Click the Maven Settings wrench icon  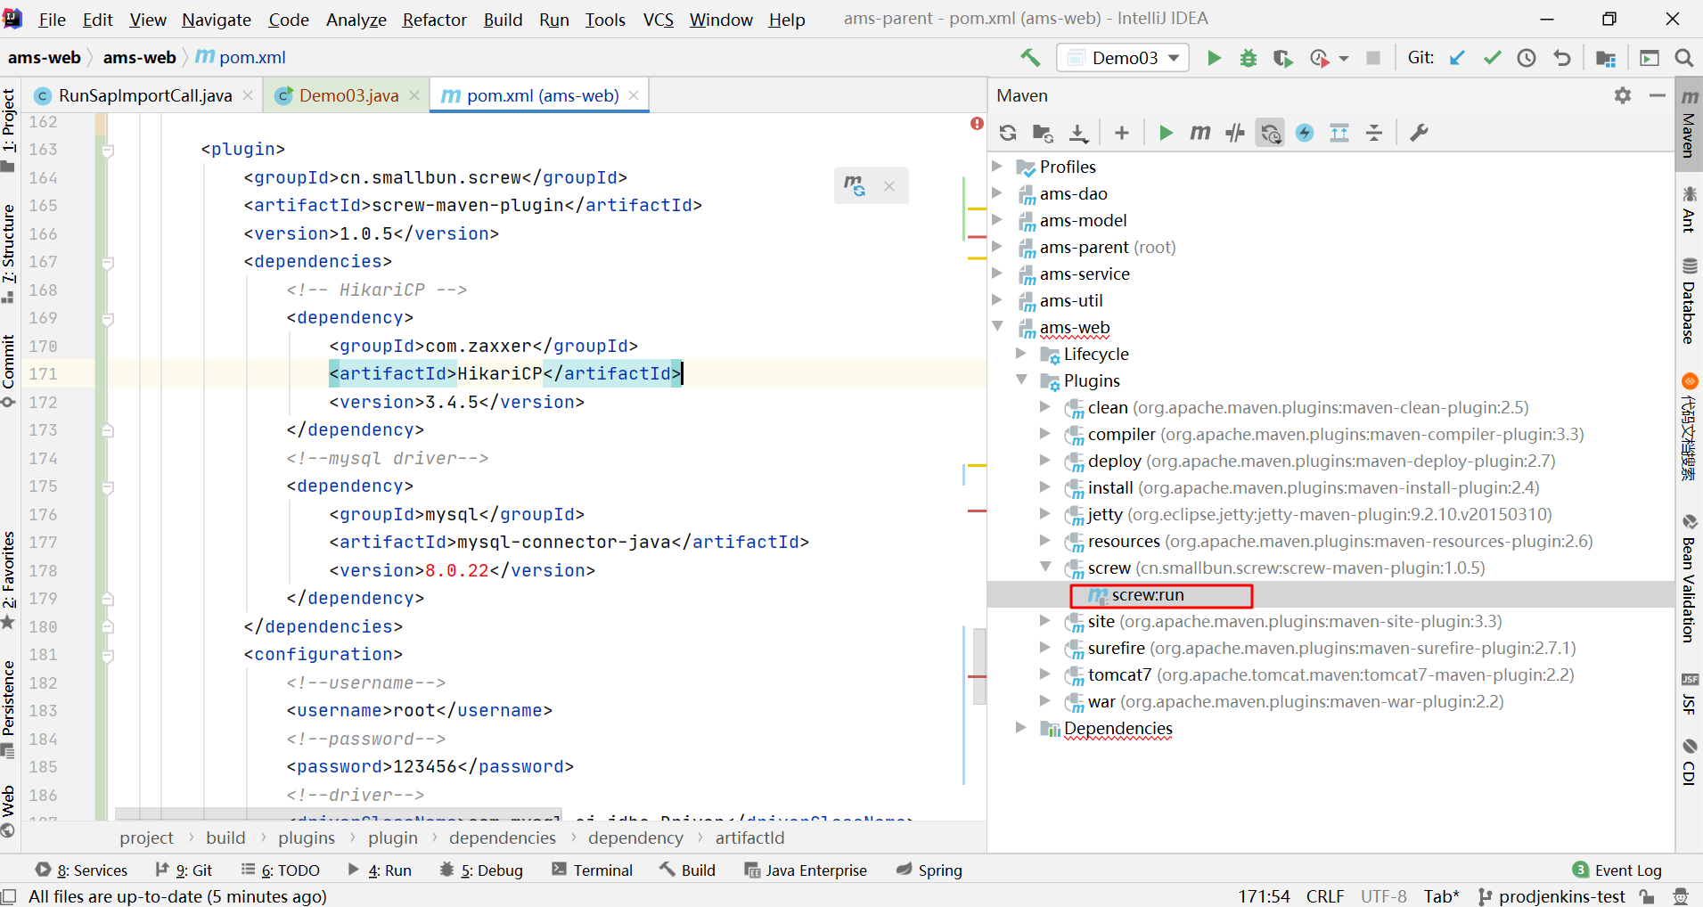click(x=1419, y=133)
